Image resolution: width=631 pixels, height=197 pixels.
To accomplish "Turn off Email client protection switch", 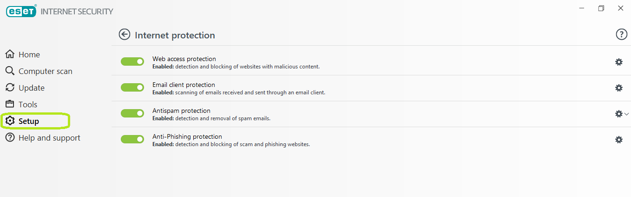I will tap(132, 87).
